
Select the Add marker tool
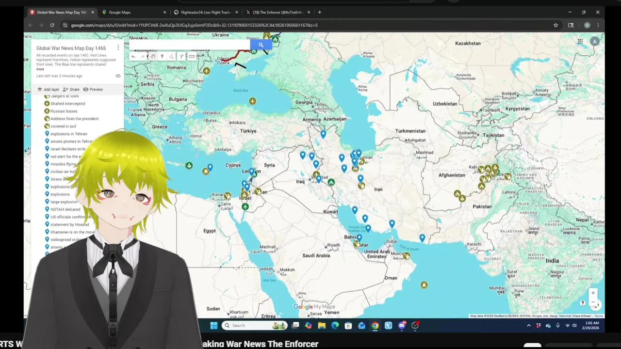pyautogui.click(x=162, y=57)
